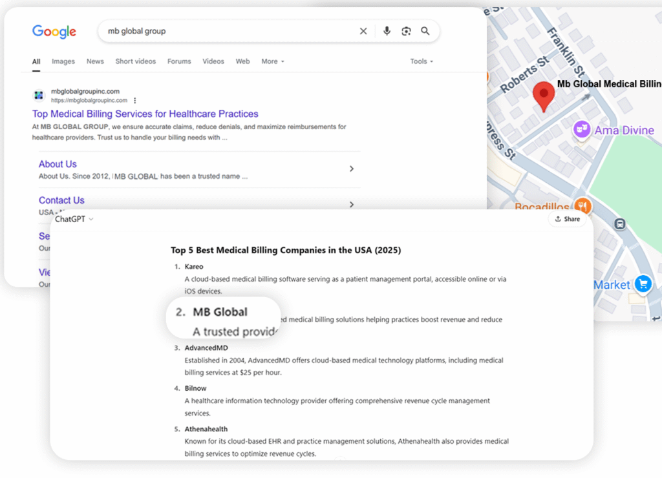The image size is (662, 478).
Task: Switch to the Videos tab
Action: [213, 61]
